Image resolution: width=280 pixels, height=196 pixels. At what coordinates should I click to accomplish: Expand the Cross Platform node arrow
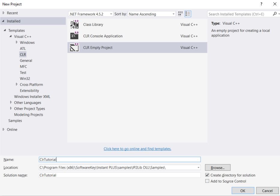(x=17, y=84)
